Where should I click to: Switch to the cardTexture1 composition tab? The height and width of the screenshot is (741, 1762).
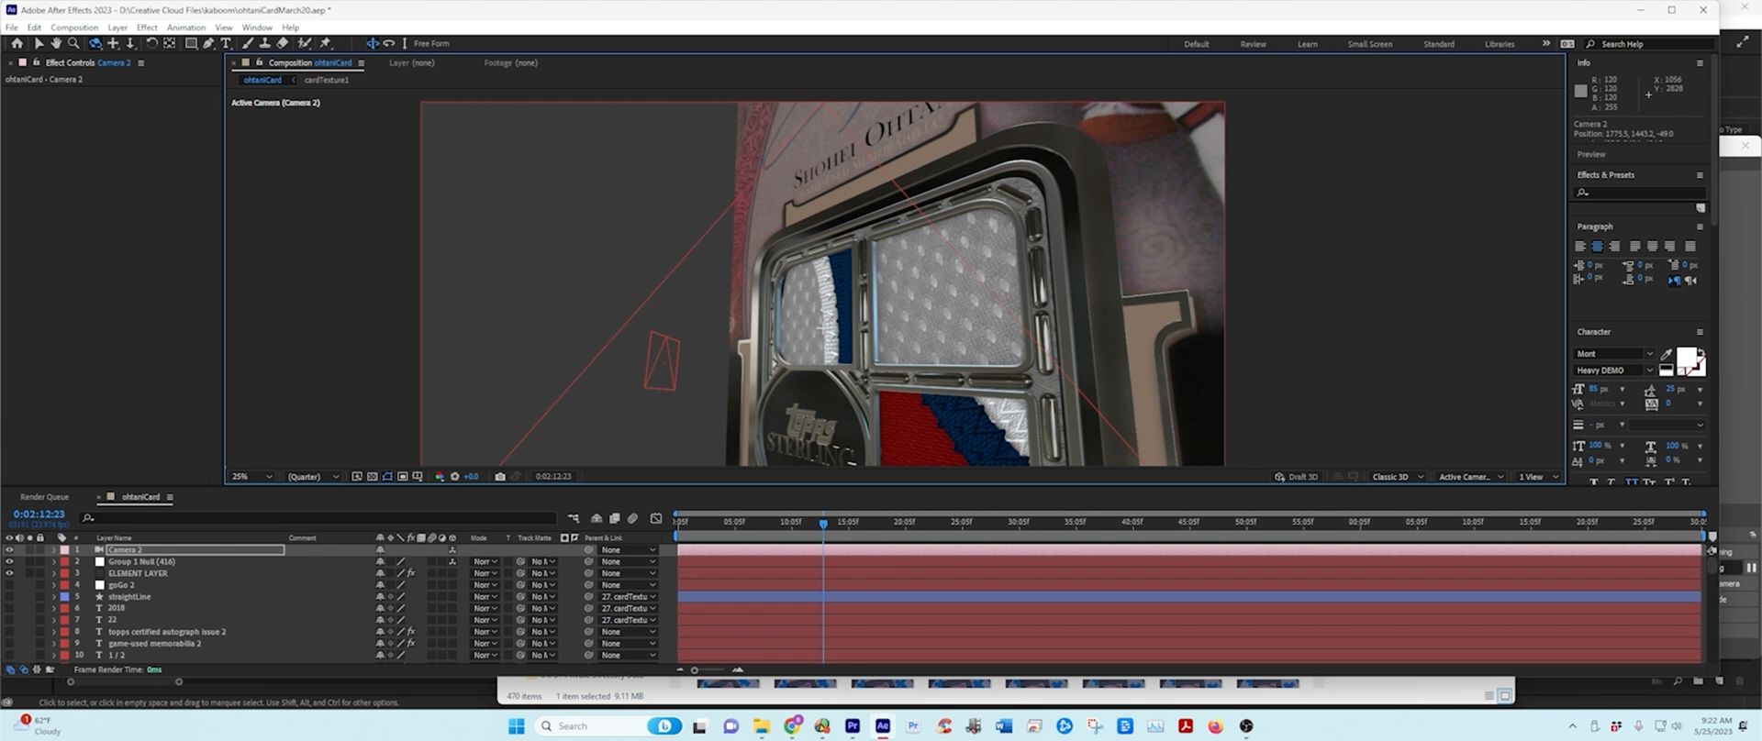pyautogui.click(x=327, y=80)
